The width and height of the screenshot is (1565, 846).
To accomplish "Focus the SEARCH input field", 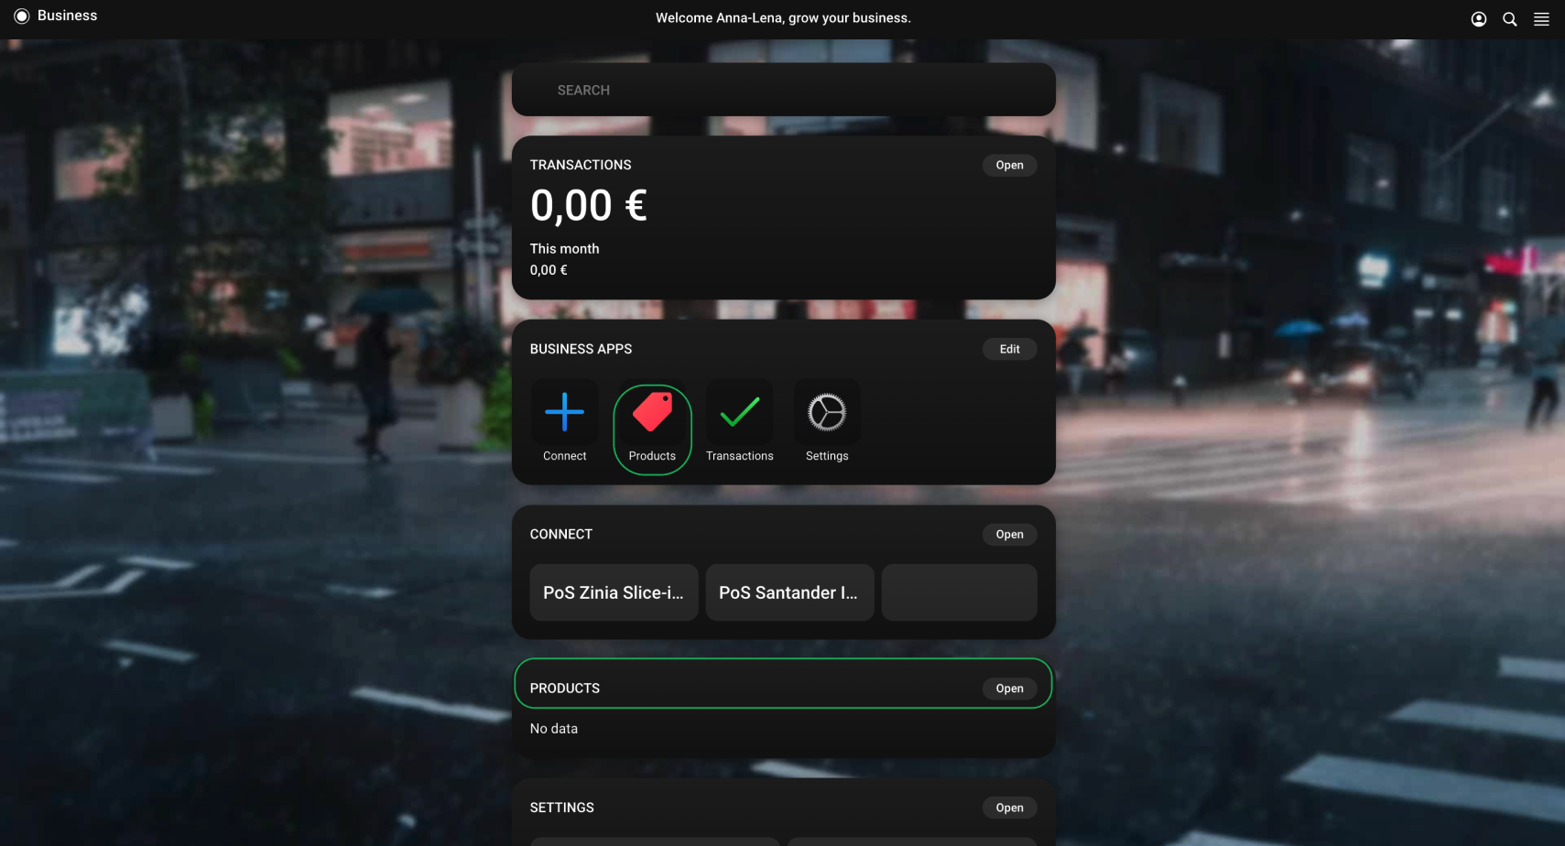I will click(x=783, y=90).
